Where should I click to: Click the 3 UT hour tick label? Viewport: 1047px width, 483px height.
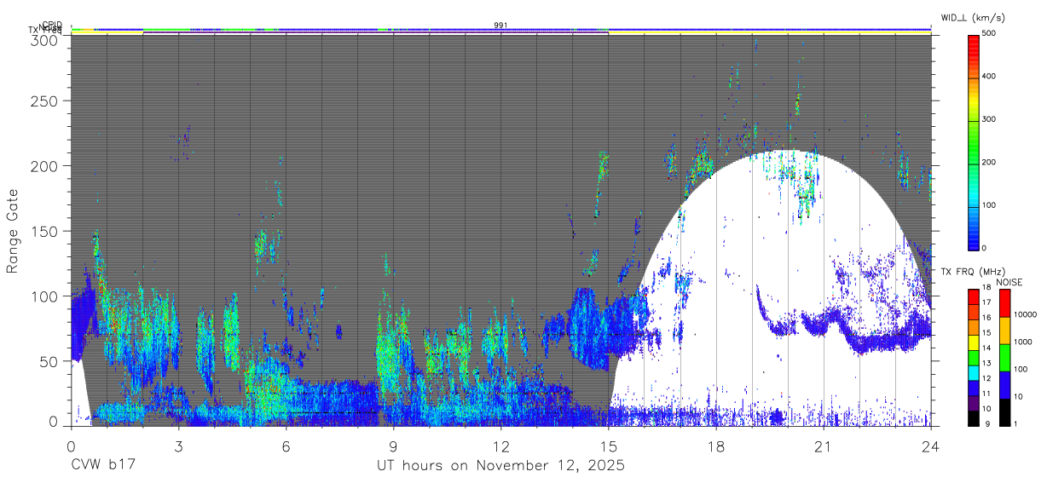178,446
